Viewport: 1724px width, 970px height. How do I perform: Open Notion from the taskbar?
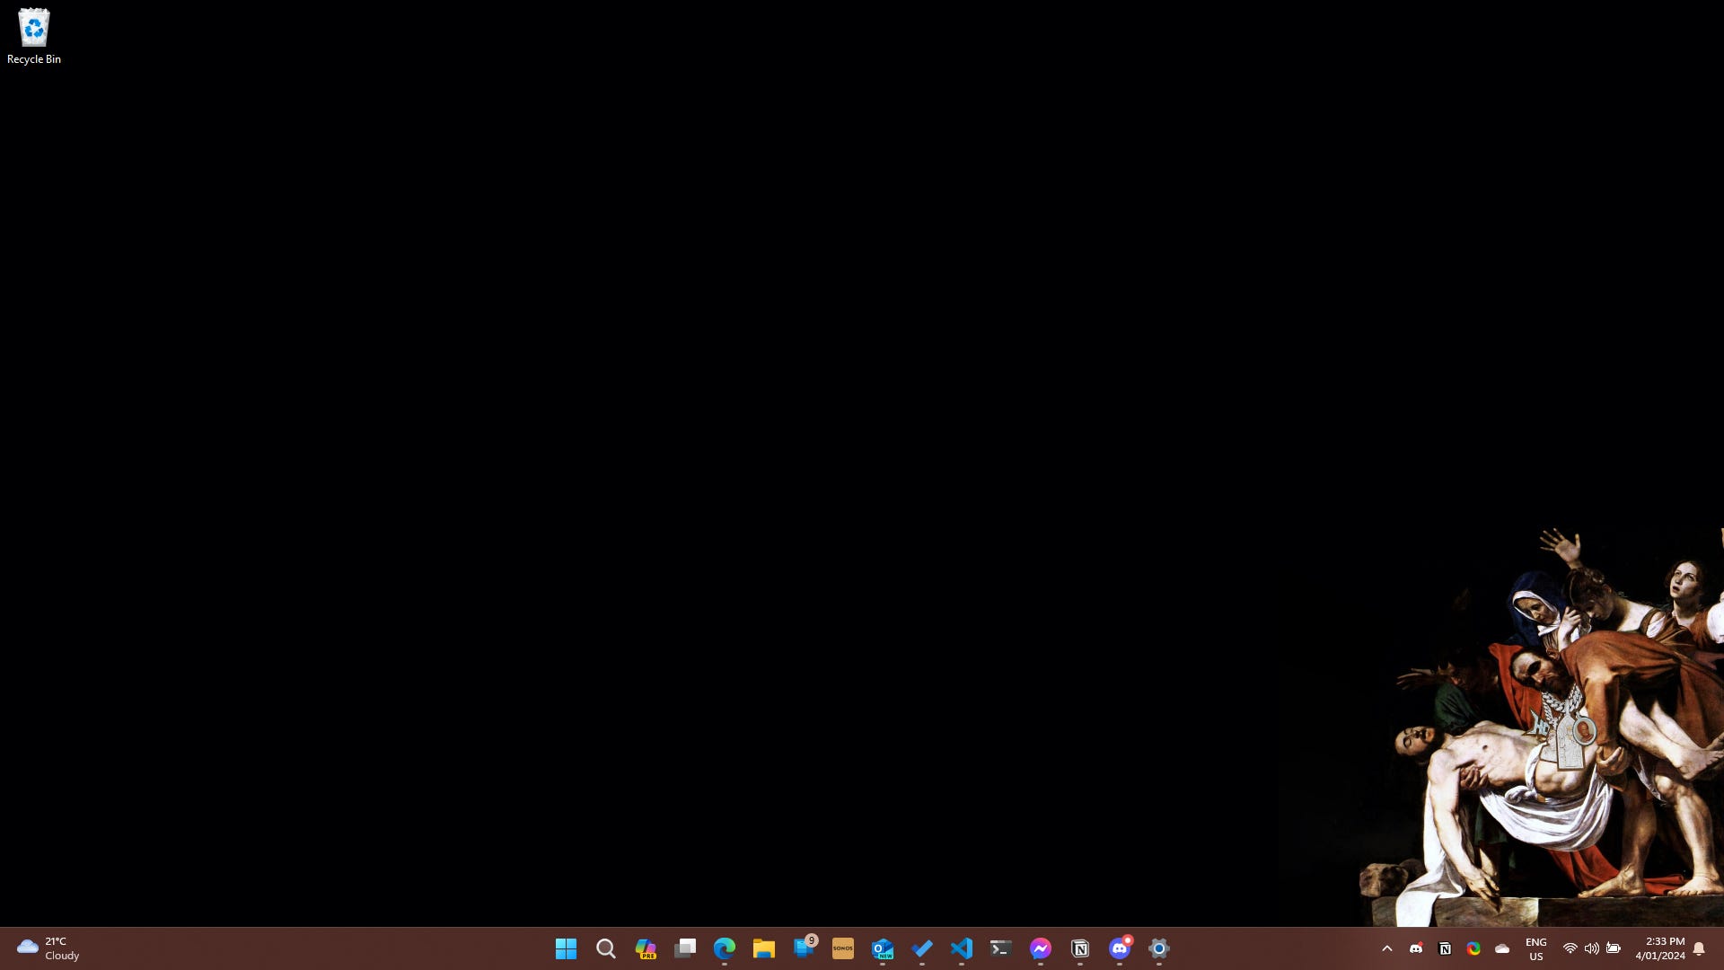pos(1080,948)
